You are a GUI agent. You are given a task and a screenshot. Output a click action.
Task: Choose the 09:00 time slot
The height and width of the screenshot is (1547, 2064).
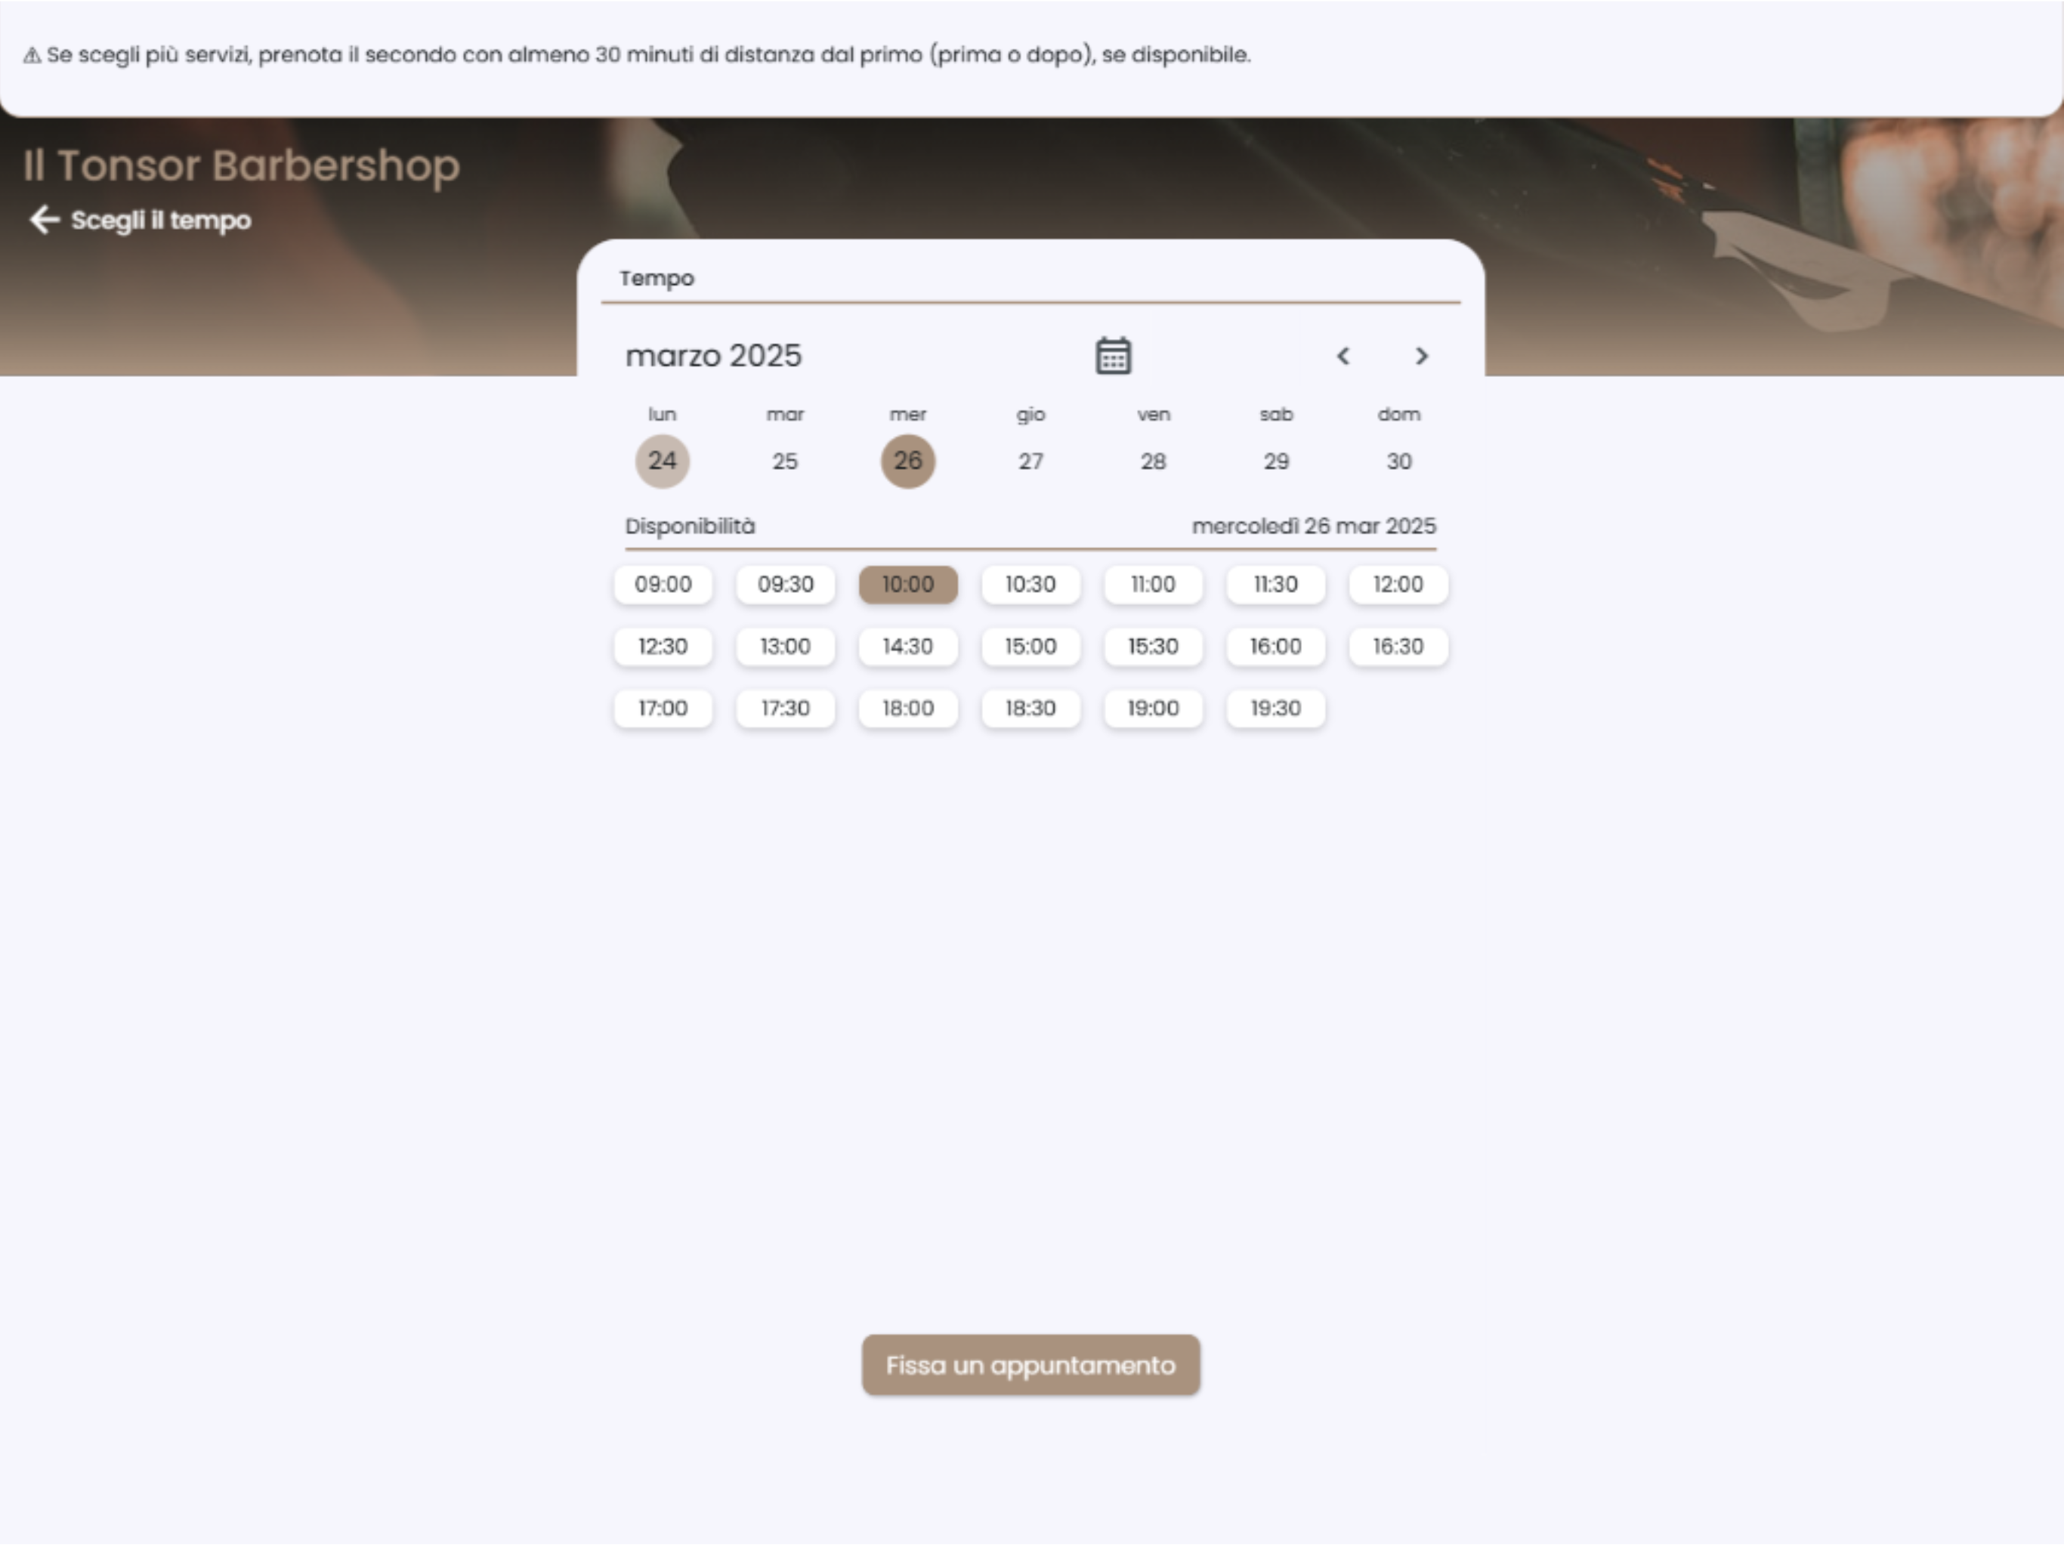(x=663, y=585)
